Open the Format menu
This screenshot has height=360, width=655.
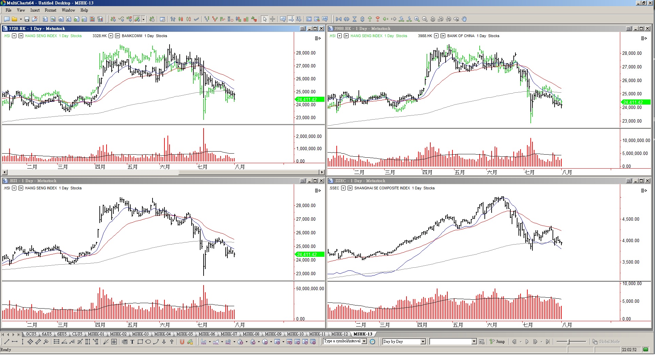50,10
